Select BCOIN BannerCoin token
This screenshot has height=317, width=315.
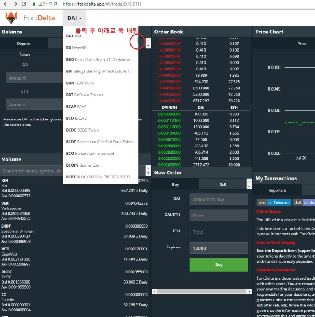tap(100, 165)
